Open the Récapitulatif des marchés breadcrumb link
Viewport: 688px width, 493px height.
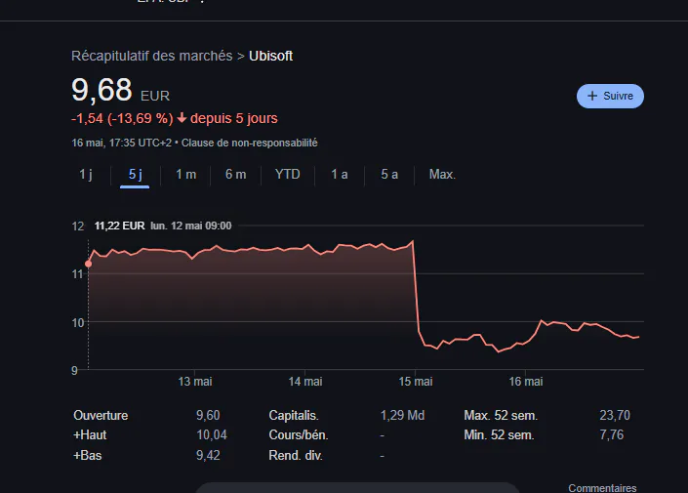[x=152, y=56]
